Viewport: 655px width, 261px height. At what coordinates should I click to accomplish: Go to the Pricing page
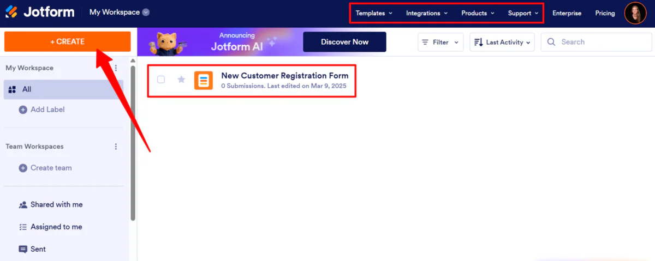point(605,13)
